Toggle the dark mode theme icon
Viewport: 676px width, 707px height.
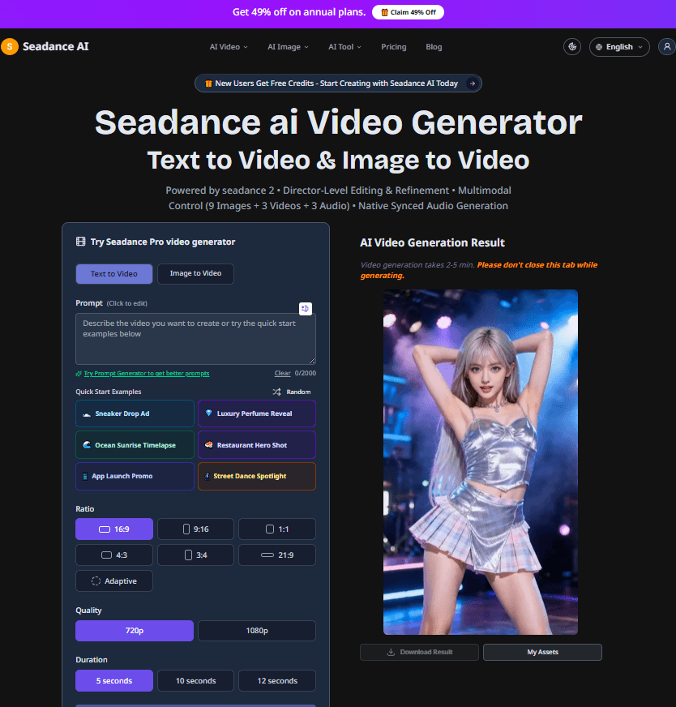pyautogui.click(x=572, y=46)
